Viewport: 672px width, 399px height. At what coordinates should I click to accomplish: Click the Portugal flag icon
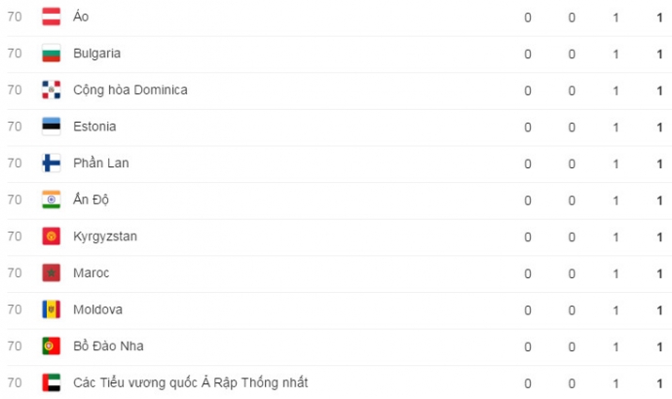pyautogui.click(x=52, y=345)
